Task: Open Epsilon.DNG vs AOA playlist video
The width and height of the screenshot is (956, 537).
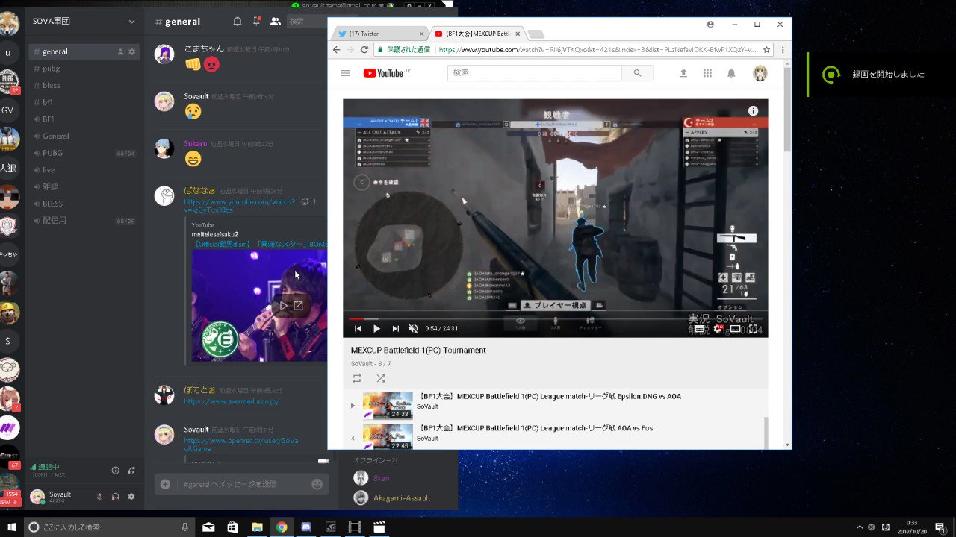Action: pyautogui.click(x=555, y=405)
